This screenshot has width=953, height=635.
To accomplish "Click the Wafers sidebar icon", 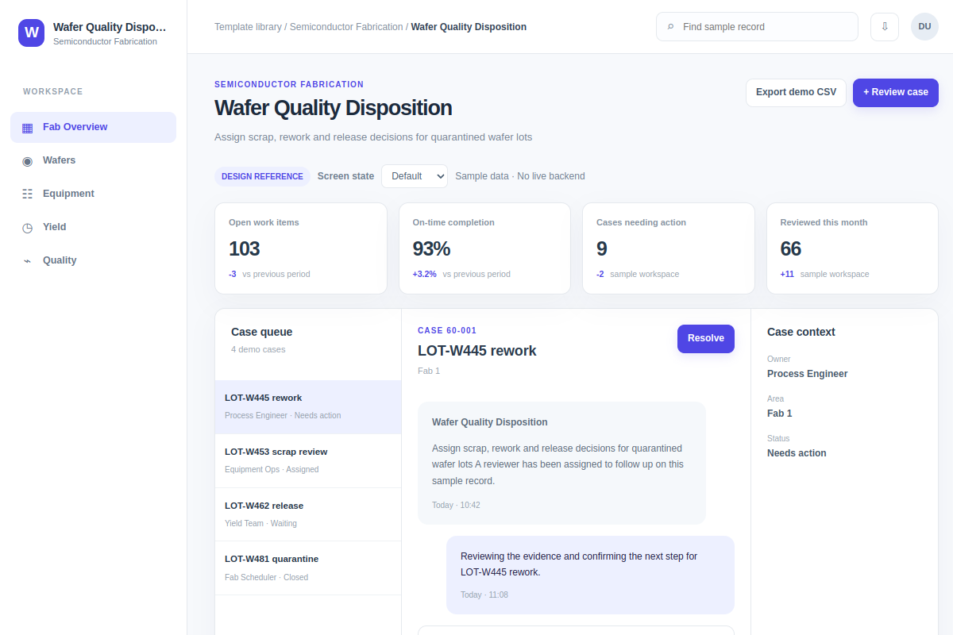I will point(28,160).
